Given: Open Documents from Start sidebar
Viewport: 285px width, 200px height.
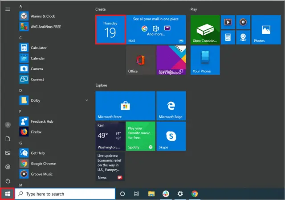Looking at the screenshot, I should tap(8, 139).
